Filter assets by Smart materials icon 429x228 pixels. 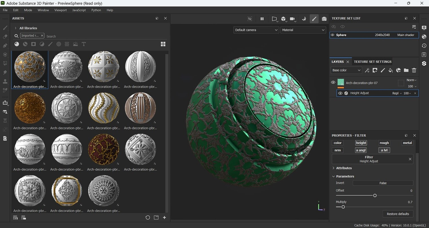[x=25, y=44]
